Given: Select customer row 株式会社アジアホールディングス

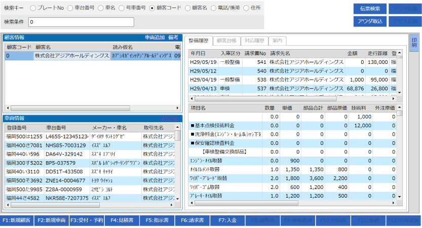Looking at the screenshot, I should 93,56.
